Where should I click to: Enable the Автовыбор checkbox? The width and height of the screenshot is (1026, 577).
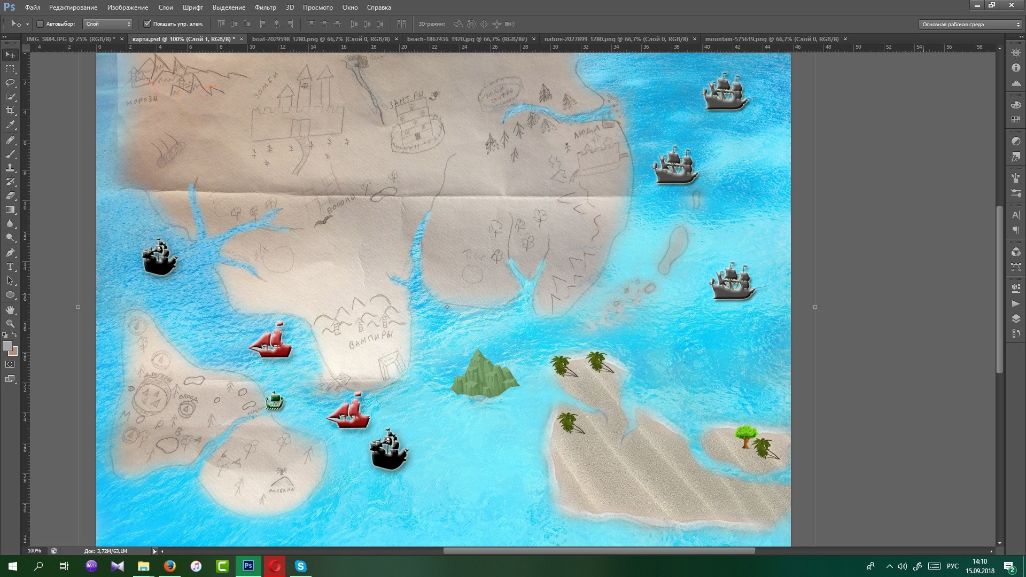40,24
